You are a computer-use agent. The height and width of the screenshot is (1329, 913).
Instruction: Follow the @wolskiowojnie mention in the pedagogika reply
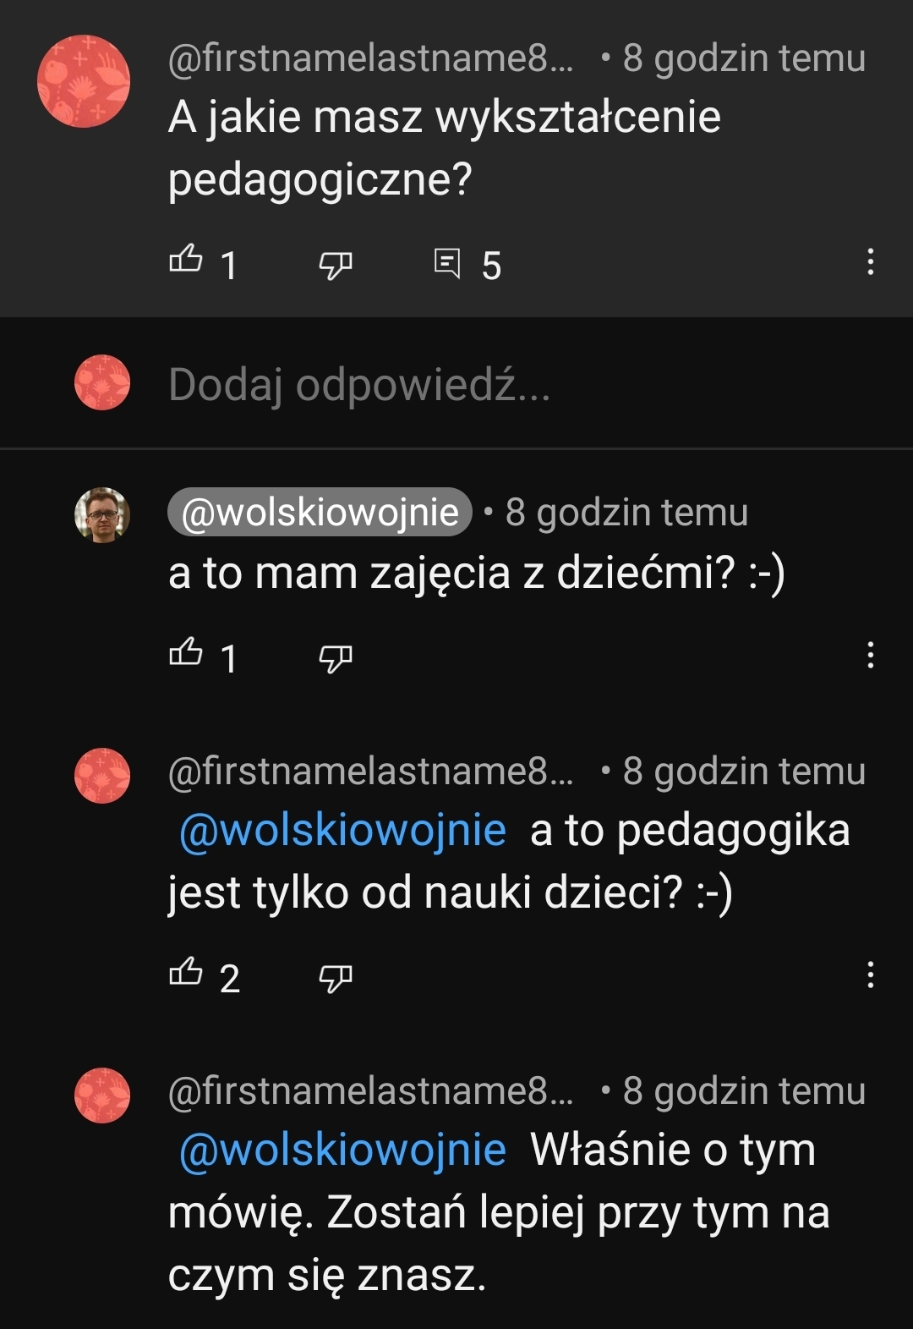(x=342, y=831)
